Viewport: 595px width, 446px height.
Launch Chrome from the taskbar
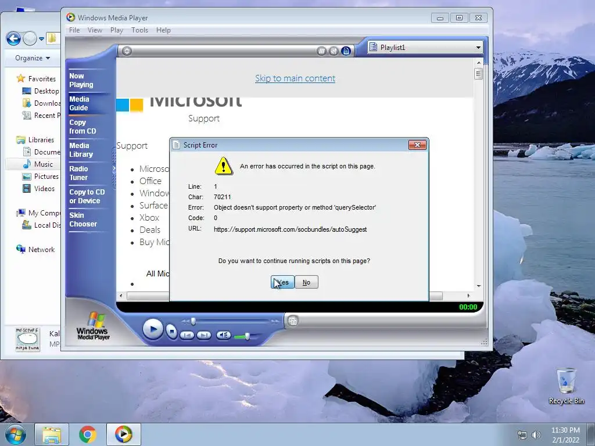[87, 434]
